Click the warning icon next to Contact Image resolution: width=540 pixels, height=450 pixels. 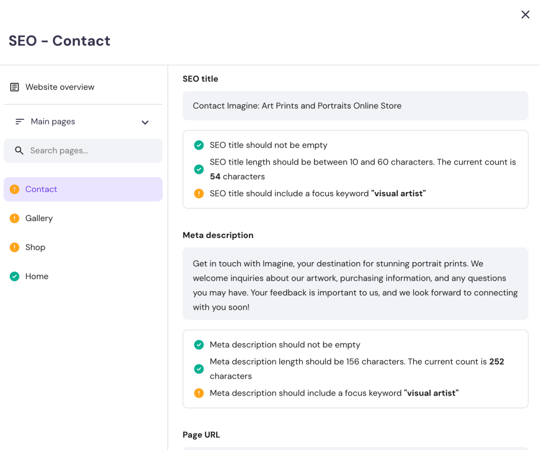(x=14, y=189)
